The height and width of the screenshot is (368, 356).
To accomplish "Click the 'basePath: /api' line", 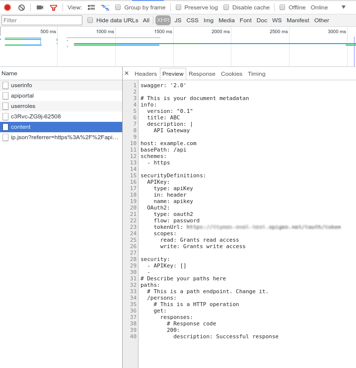I will click(x=163, y=150).
